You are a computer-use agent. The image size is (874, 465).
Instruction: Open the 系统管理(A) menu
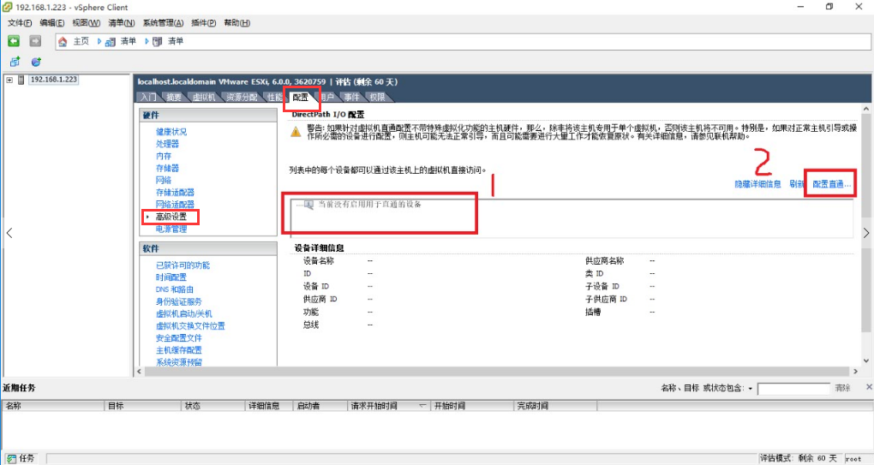[x=163, y=23]
